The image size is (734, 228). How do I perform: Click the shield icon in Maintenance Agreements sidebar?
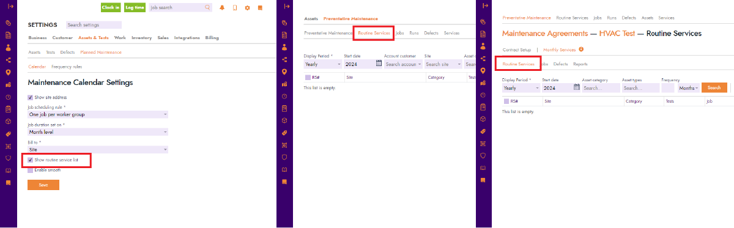[483, 156]
